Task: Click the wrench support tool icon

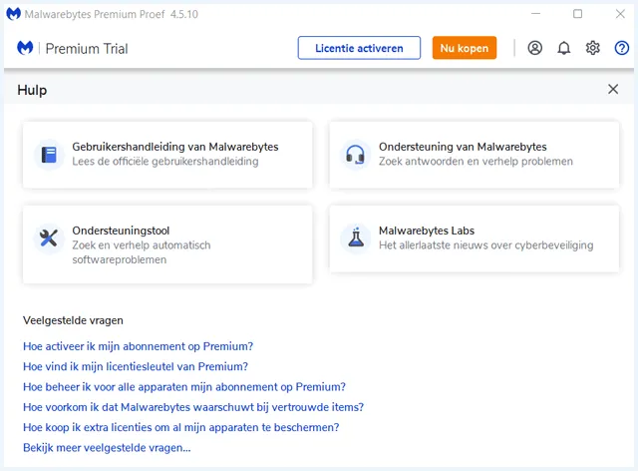Action: pos(49,238)
